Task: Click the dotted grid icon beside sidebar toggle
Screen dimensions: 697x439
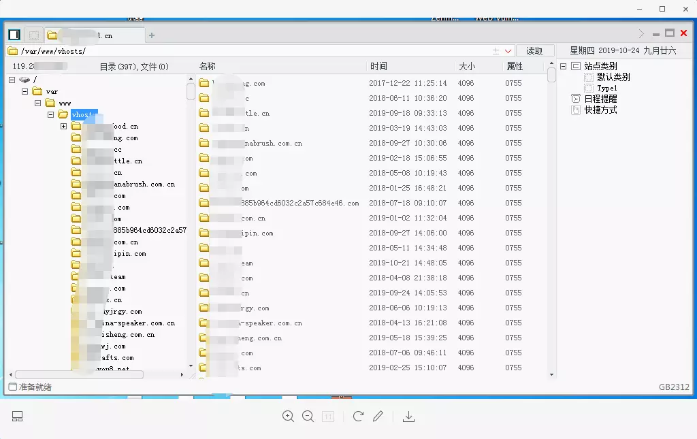Action: (x=34, y=35)
